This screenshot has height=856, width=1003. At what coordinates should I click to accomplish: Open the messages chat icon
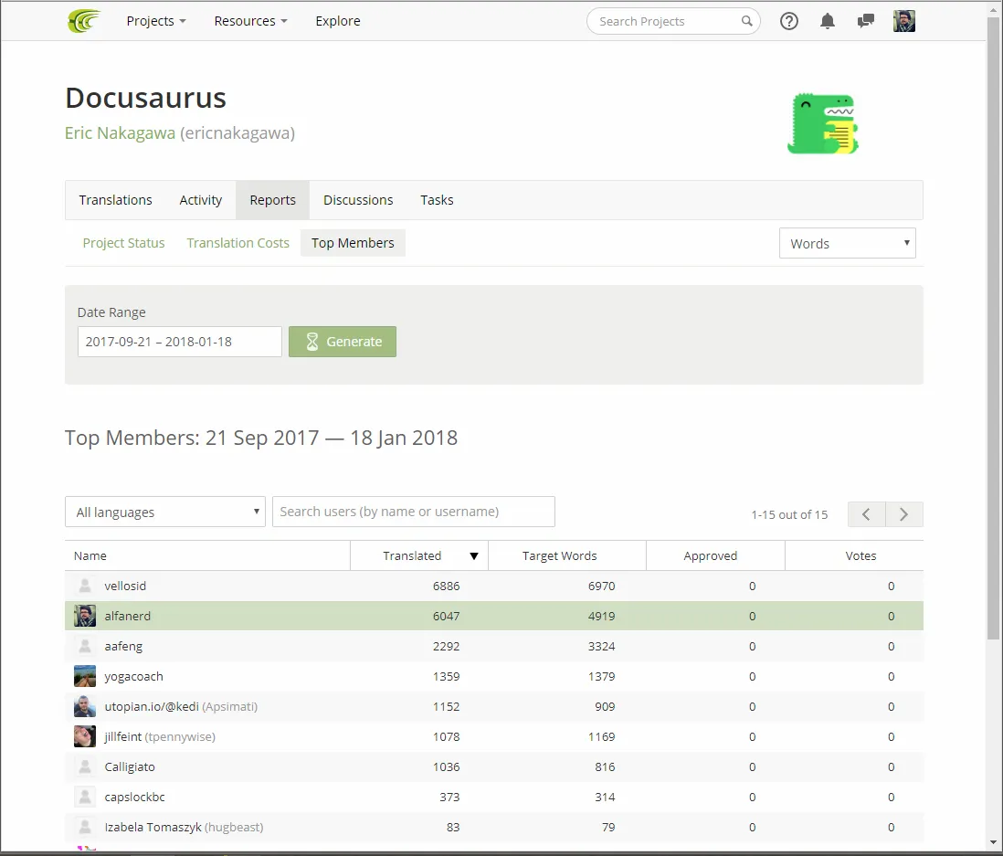coord(865,21)
